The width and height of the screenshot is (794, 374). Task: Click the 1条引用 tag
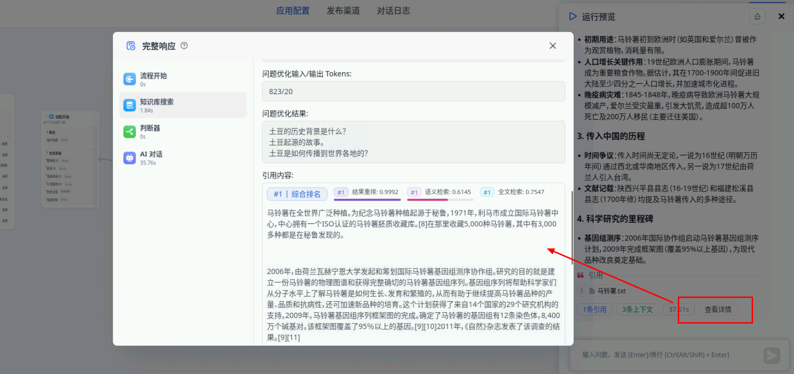[595, 309]
